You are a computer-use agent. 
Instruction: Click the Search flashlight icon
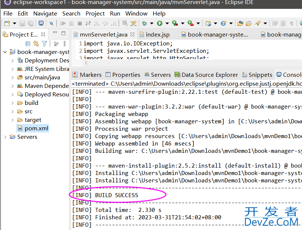(x=258, y=23)
